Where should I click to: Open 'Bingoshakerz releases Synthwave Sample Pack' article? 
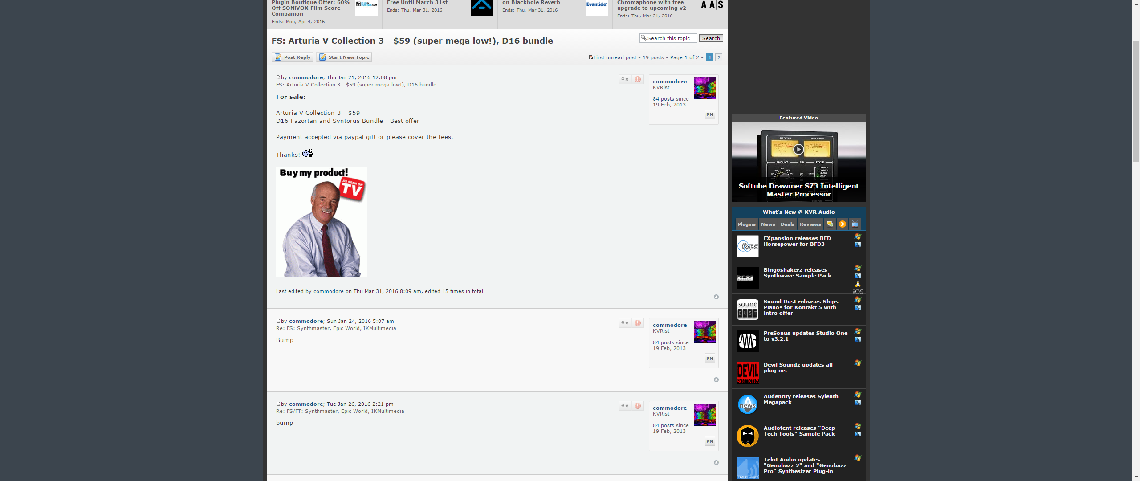(797, 273)
